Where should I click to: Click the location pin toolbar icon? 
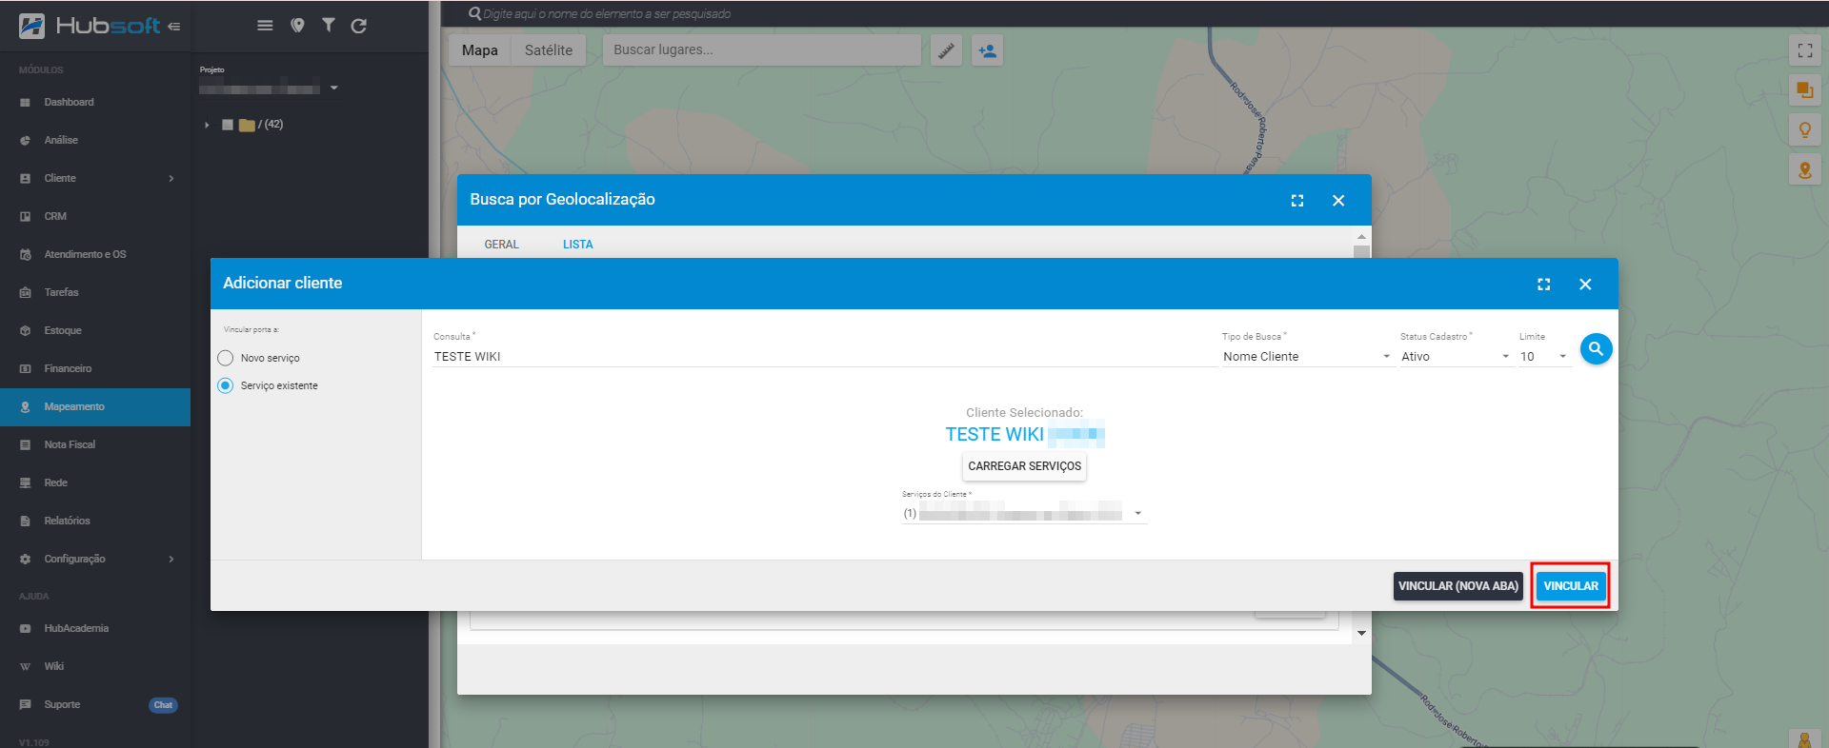[297, 26]
